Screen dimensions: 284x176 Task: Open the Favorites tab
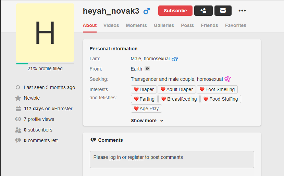click(x=236, y=25)
